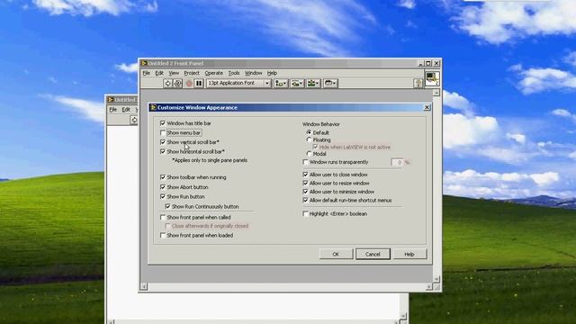Toggle the Show Abort button checkbox
Image resolution: width=576 pixels, height=324 pixels.
point(163,187)
